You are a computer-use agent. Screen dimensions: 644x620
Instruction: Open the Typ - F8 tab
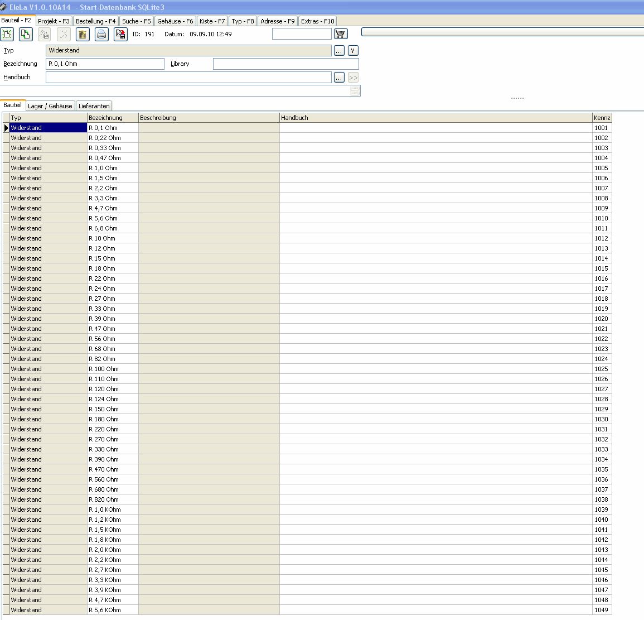tap(243, 21)
